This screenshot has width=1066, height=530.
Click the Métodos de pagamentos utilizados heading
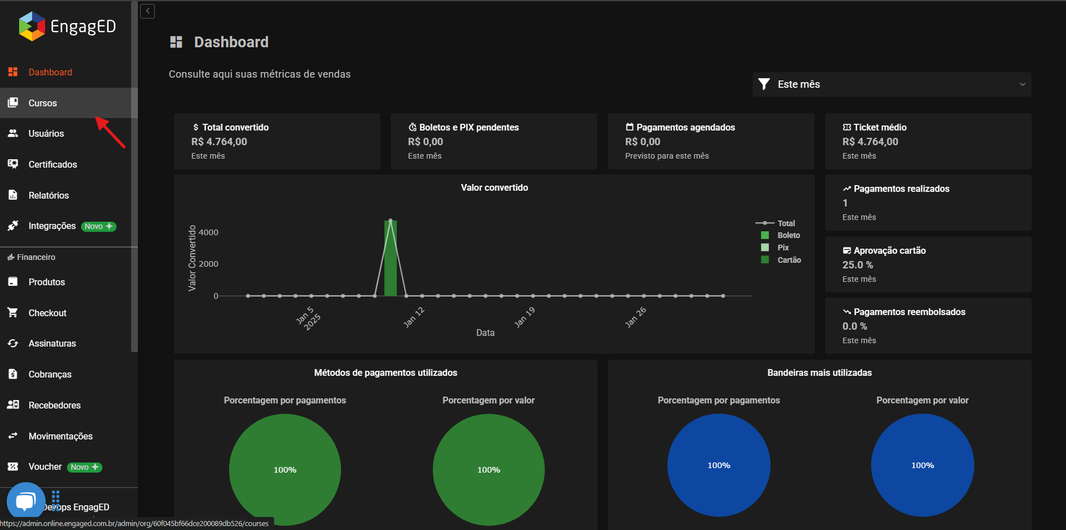click(386, 372)
